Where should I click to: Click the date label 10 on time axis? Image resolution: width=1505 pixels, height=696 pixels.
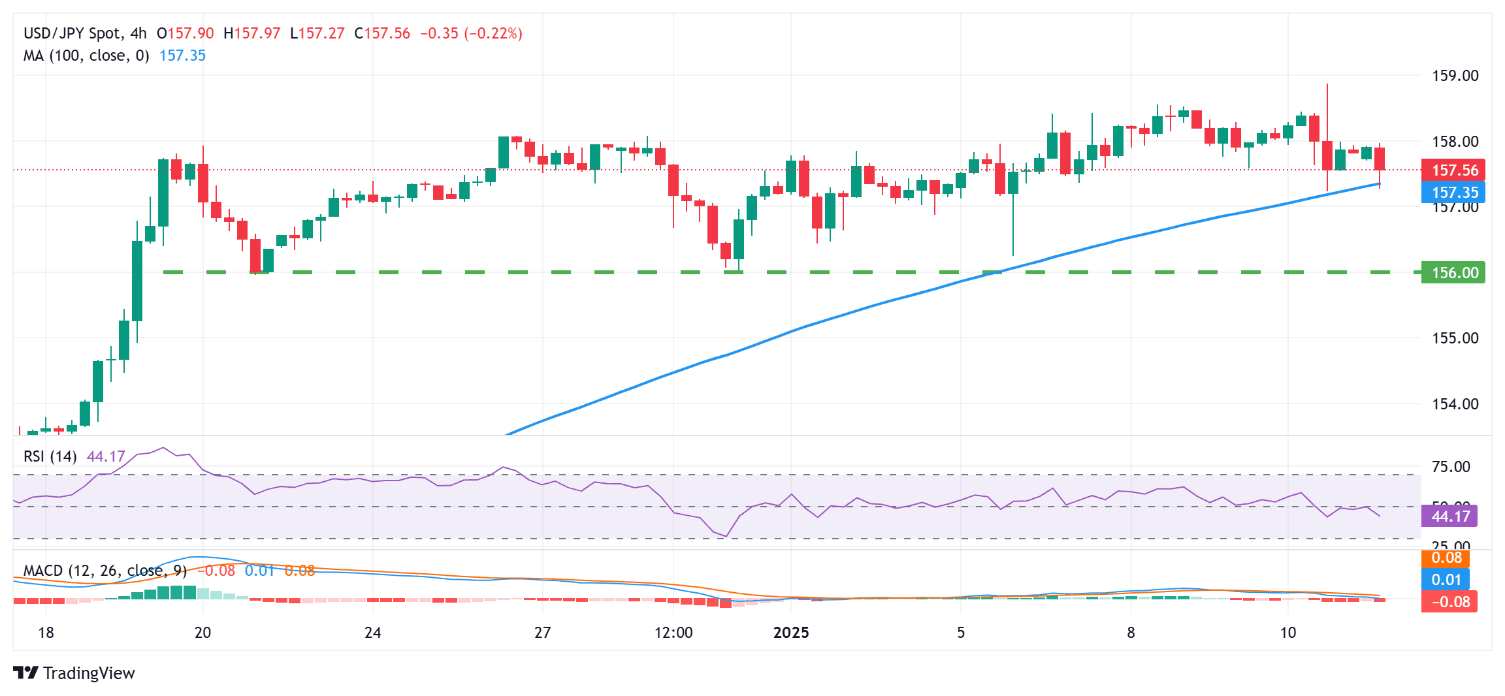(1287, 633)
